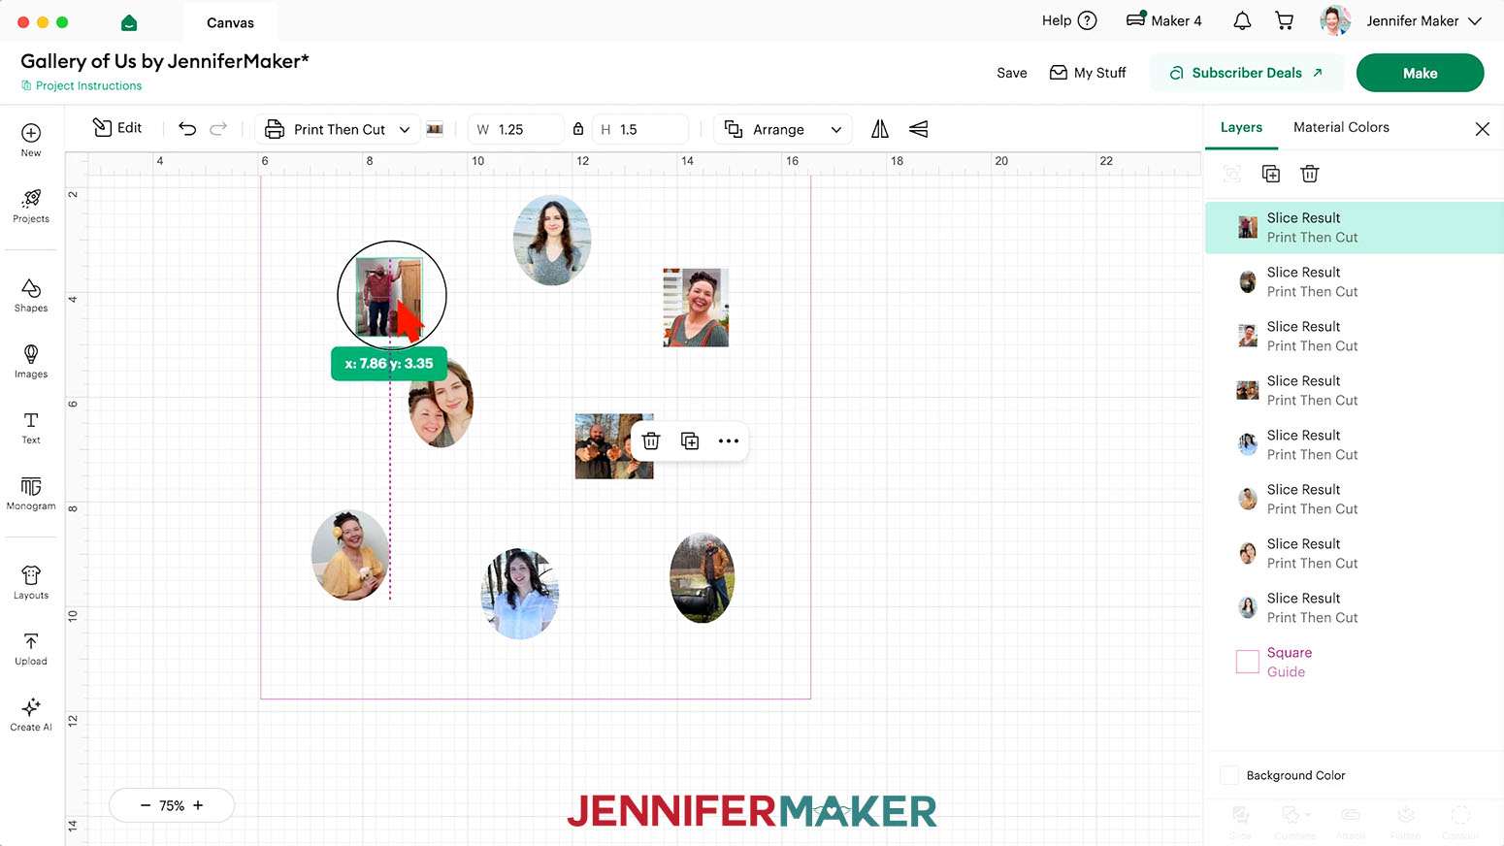Open the Create AI tool
Screen dimensions: 1504x846
pos(31,715)
